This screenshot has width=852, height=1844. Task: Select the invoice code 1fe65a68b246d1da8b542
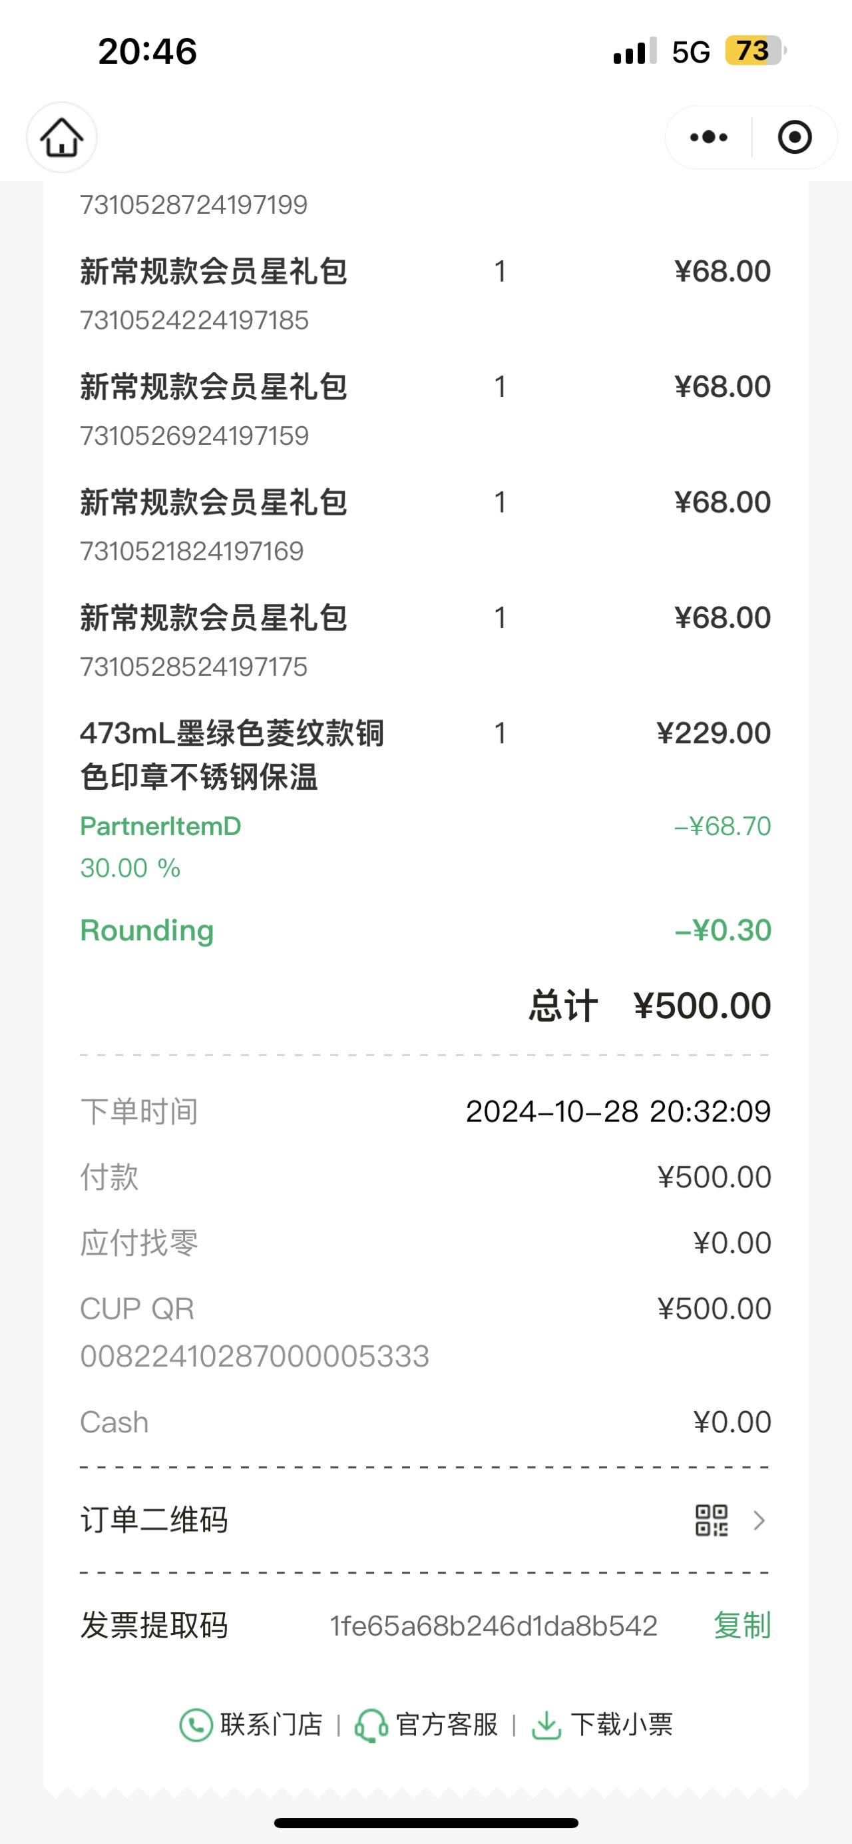click(494, 1626)
